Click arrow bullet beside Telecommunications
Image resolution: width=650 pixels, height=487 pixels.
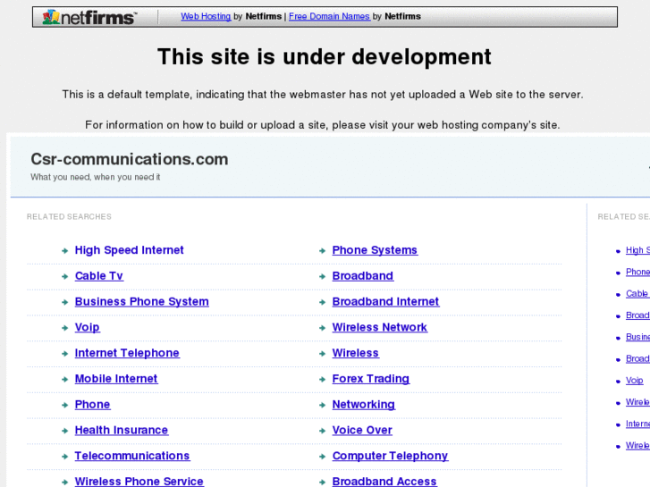click(64, 457)
